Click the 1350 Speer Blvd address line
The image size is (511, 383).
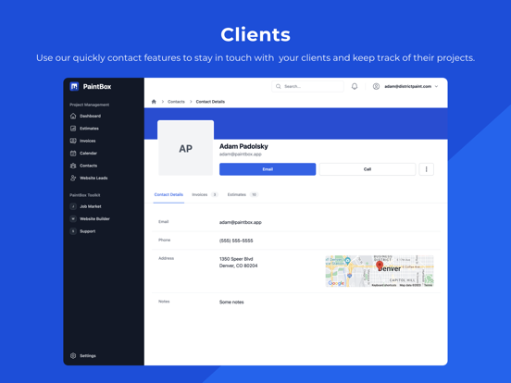(236, 259)
